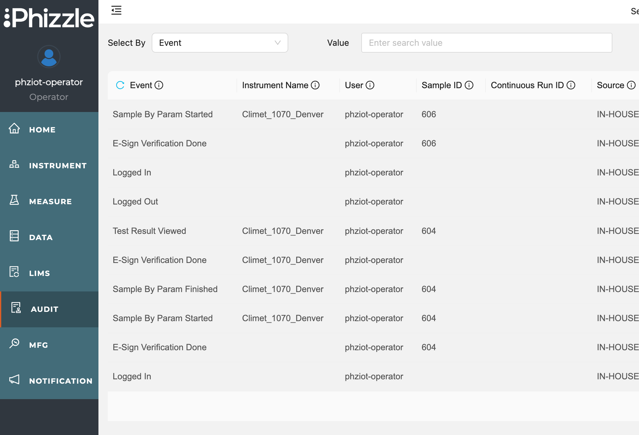Select the MFG magnifier icon
This screenshot has width=639, height=435.
click(14, 344)
